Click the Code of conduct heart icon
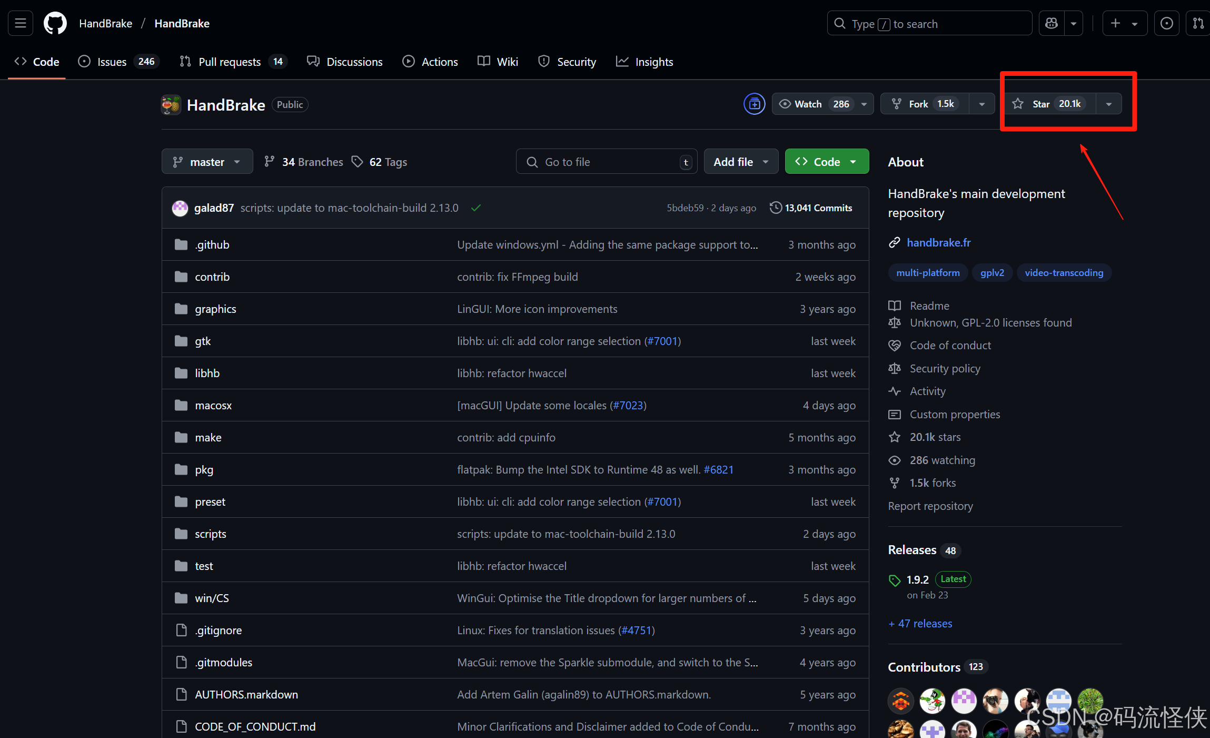 point(895,346)
